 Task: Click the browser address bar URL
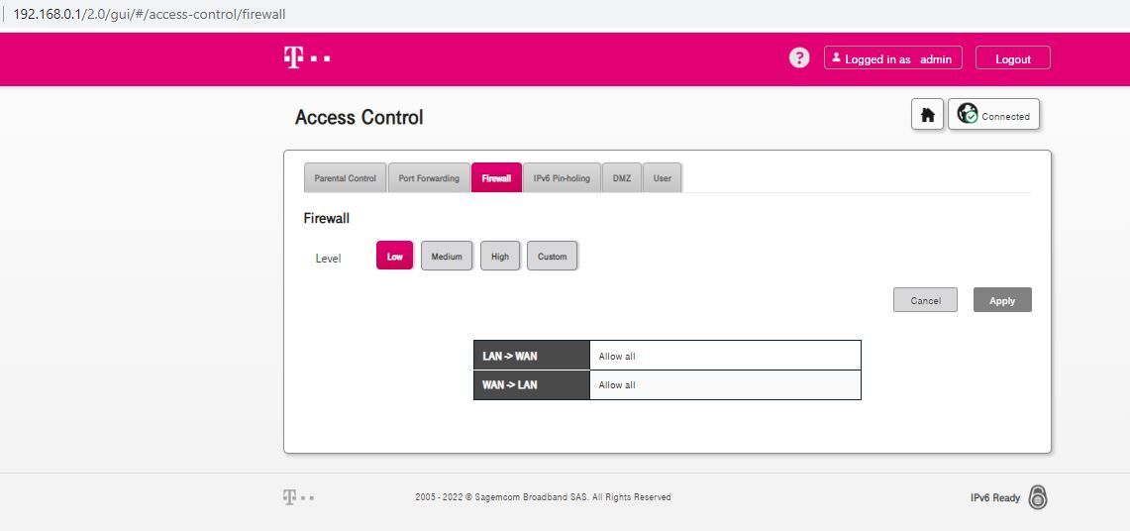pos(150,14)
